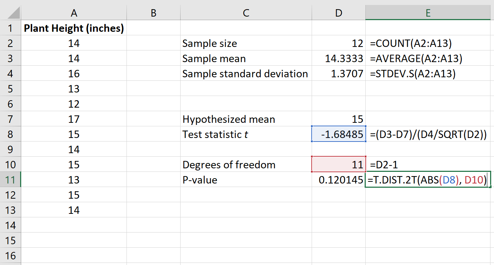The image size is (494, 265).
Task: Select row 16 header
Action: (10, 255)
